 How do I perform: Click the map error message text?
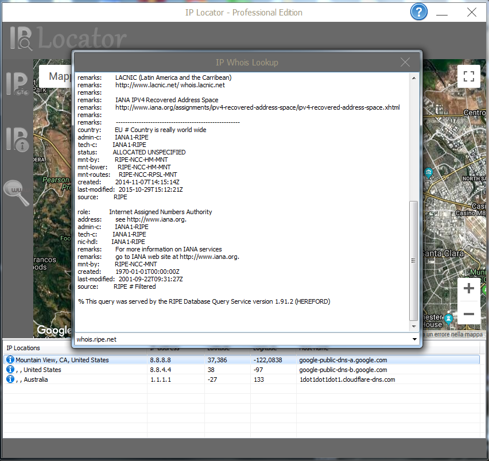[x=453, y=334]
